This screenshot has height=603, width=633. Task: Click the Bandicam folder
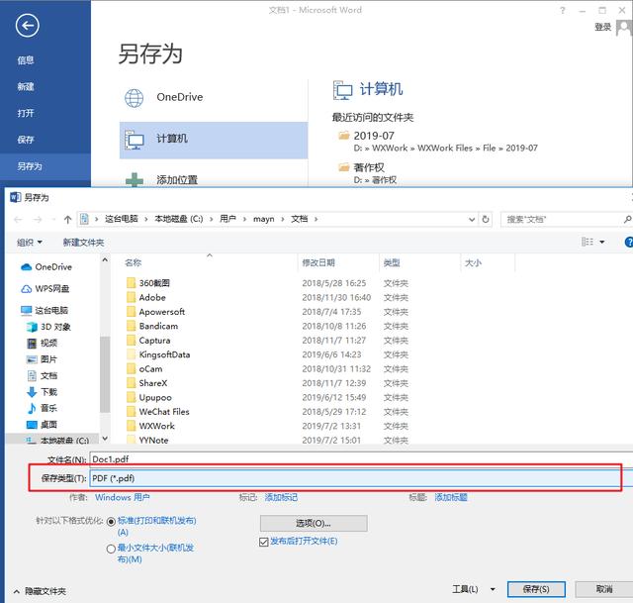[x=152, y=326]
